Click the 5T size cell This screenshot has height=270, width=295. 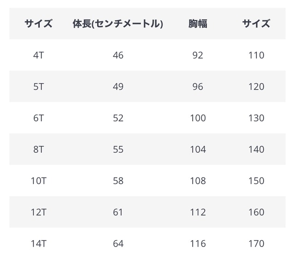(39, 86)
